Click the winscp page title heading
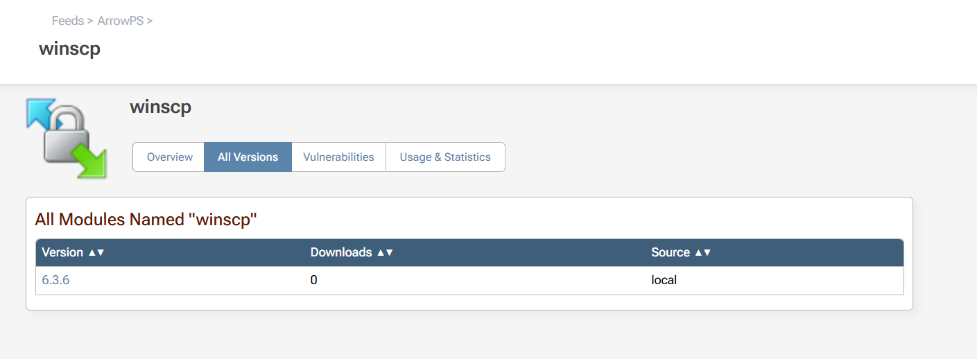977x359 pixels. (x=69, y=49)
